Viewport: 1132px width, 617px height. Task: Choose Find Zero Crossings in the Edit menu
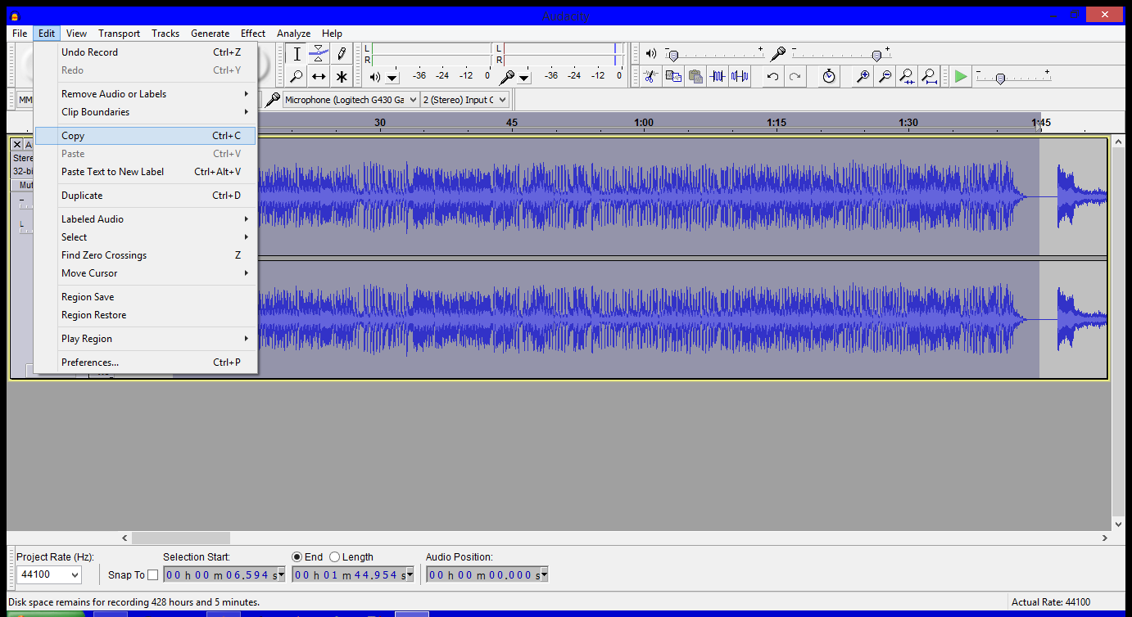tap(146, 255)
